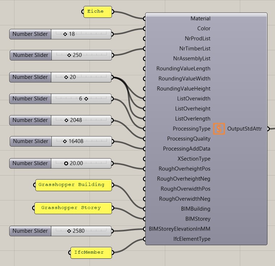Click the Material input parameter
The width and height of the screenshot is (275, 266).
(x=200, y=18)
